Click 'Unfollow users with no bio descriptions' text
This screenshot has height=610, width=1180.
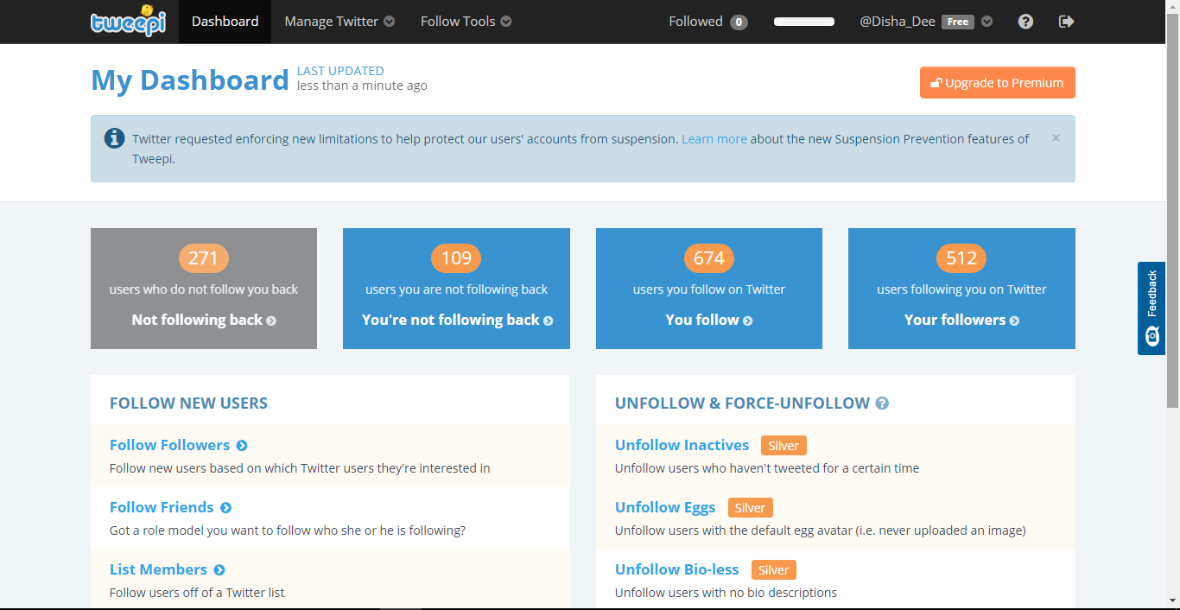pos(726,593)
